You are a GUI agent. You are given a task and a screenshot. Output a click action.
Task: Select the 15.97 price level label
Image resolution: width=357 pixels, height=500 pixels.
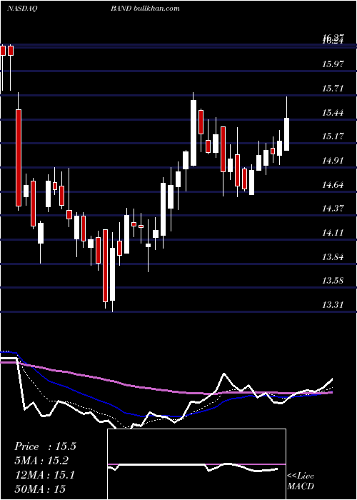click(x=333, y=64)
